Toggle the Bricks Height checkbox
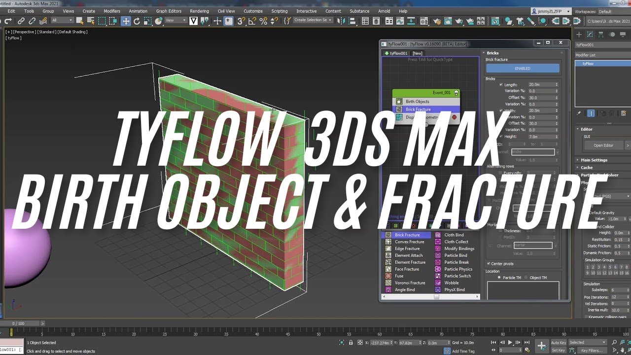The width and height of the screenshot is (631, 355). 501,137
